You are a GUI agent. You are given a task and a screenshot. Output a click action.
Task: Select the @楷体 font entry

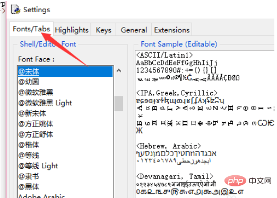[65, 145]
